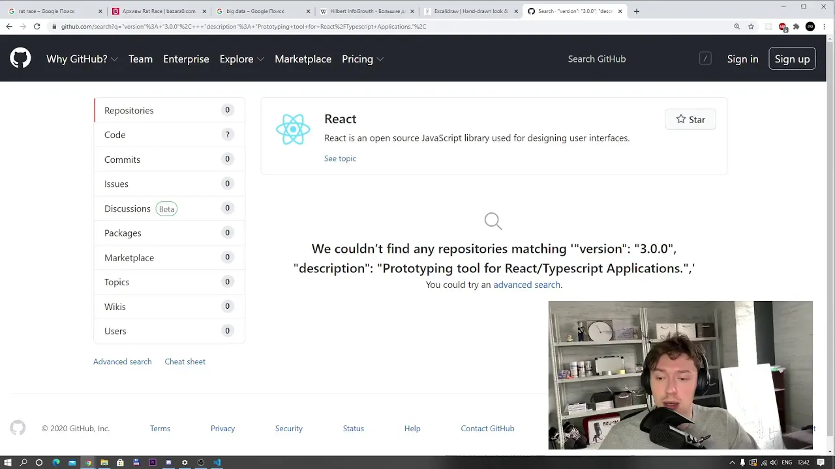The height and width of the screenshot is (469, 835).
Task: Open File Explorer from the taskbar
Action: [x=104, y=462]
